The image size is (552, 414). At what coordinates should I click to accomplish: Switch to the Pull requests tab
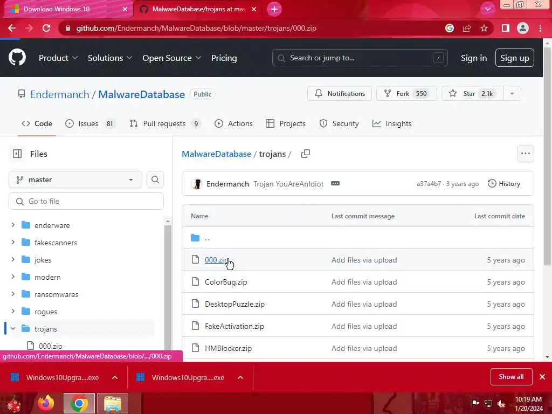click(x=165, y=123)
